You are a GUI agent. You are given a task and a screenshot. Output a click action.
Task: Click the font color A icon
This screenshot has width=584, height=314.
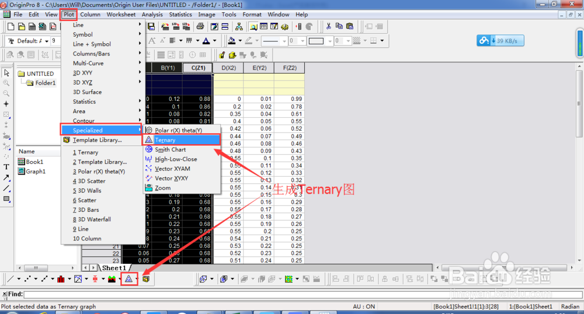click(206, 41)
